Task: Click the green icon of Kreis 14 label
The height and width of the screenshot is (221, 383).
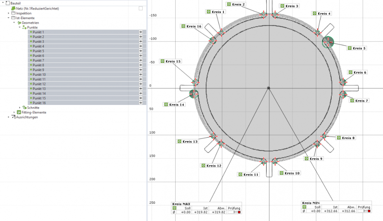Action: (x=166, y=105)
